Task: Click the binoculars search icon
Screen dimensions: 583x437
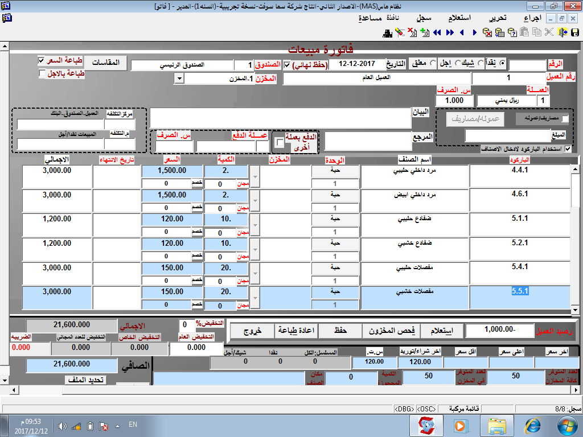Action: [x=388, y=32]
